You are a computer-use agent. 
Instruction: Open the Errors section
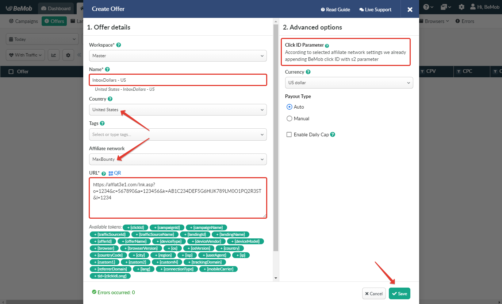465,21
